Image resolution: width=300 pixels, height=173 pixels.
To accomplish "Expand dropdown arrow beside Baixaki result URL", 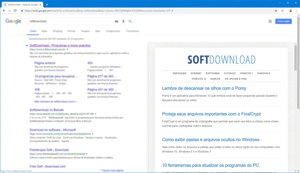I will [x=95, y=114].
